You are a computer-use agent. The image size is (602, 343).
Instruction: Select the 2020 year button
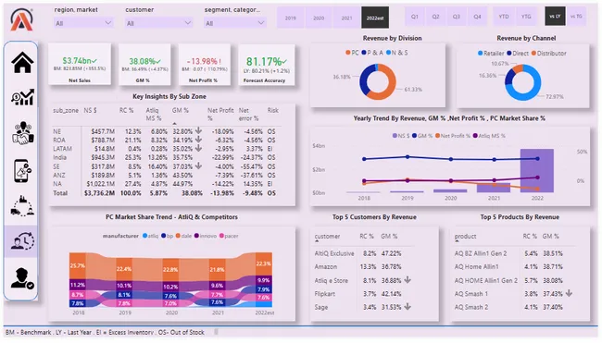[319, 18]
